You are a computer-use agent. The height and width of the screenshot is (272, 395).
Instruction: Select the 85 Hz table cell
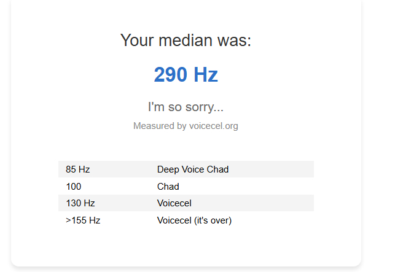(x=78, y=169)
